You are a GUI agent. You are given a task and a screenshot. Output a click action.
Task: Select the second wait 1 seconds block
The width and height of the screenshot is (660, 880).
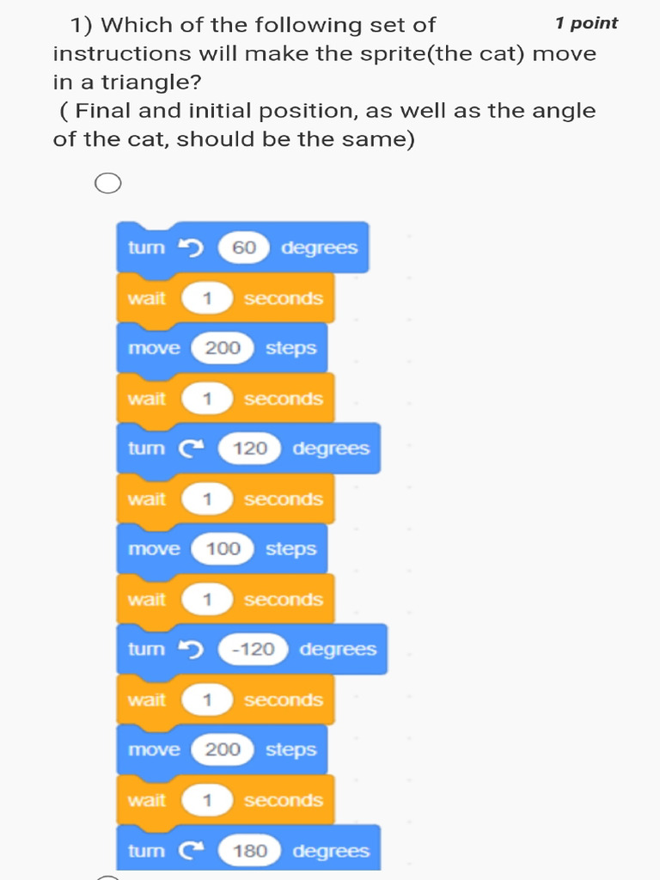click(146, 399)
